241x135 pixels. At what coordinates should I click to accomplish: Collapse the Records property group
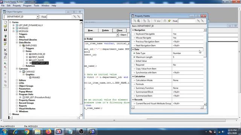[x=133, y=100]
